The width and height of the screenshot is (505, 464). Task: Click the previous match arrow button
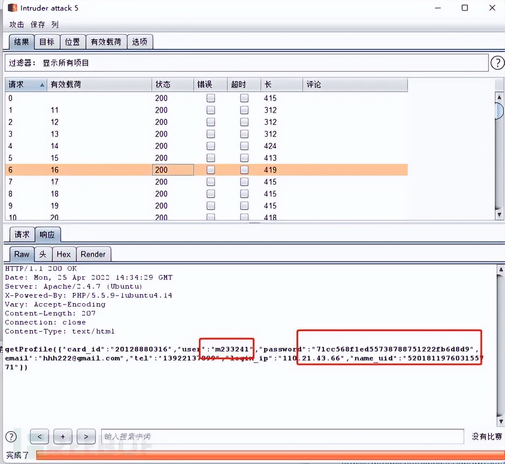click(x=39, y=437)
